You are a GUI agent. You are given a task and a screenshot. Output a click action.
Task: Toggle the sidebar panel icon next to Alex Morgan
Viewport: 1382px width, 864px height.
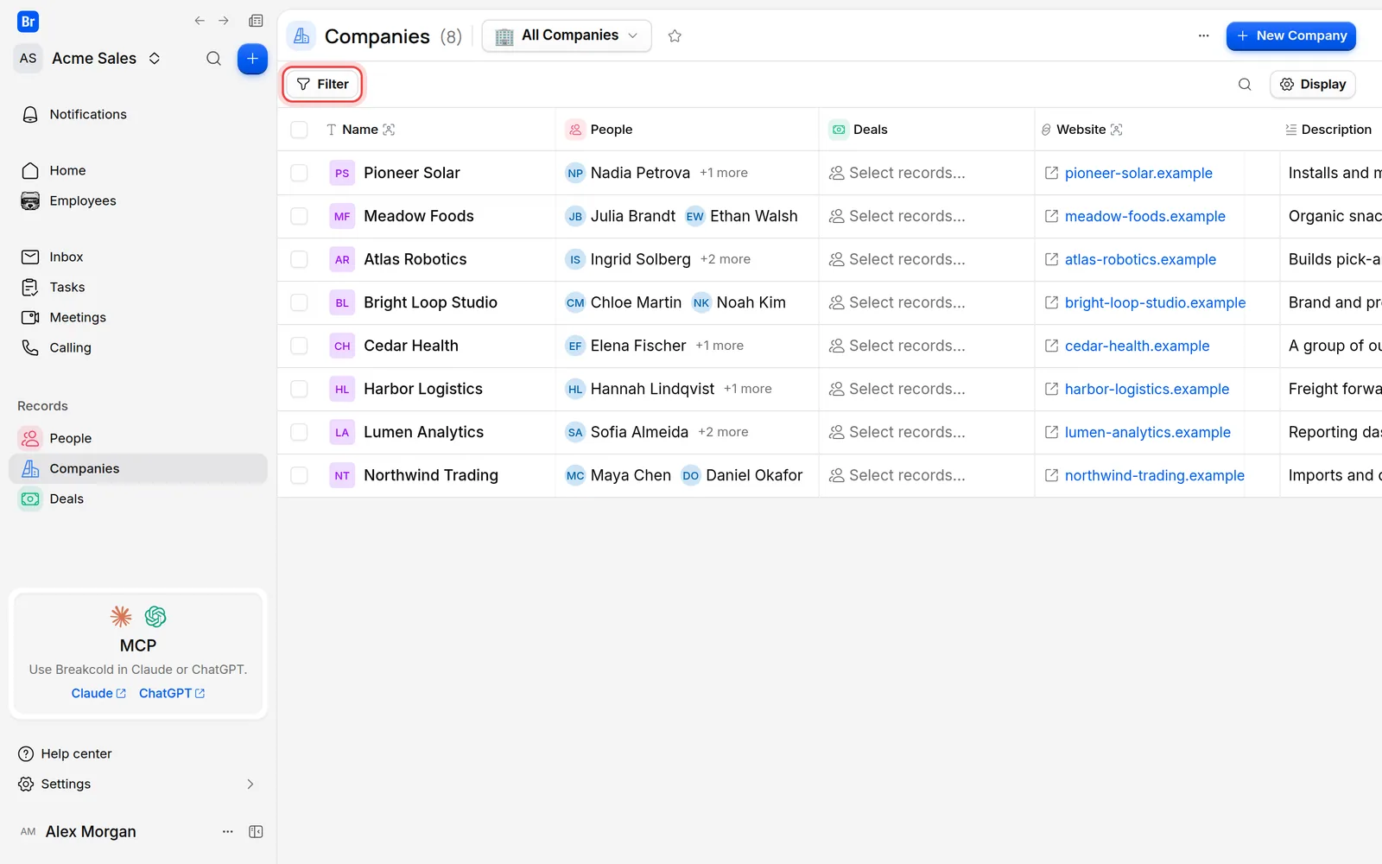coord(256,831)
